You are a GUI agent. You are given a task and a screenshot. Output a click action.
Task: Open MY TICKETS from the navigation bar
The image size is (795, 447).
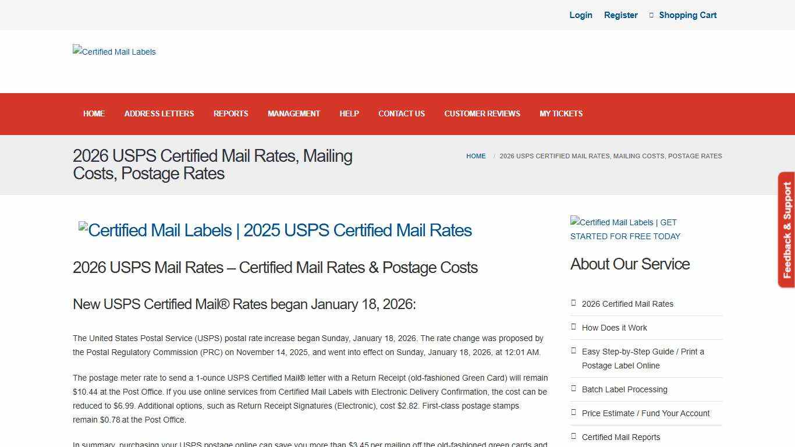coord(561,113)
